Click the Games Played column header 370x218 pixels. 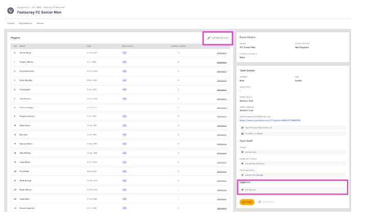pyautogui.click(x=179, y=46)
